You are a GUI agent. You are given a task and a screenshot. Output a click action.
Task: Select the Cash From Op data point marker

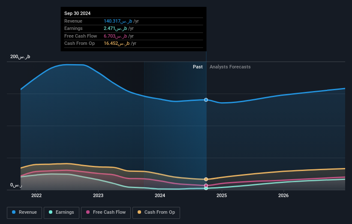pyautogui.click(x=206, y=179)
